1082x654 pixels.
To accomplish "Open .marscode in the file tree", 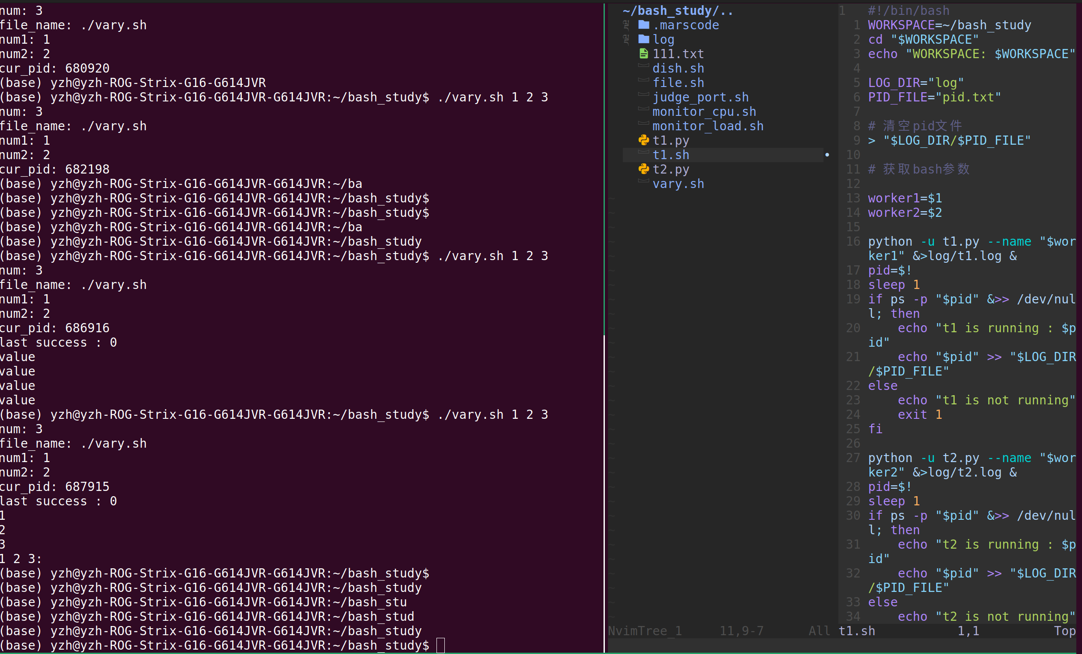I will [686, 25].
